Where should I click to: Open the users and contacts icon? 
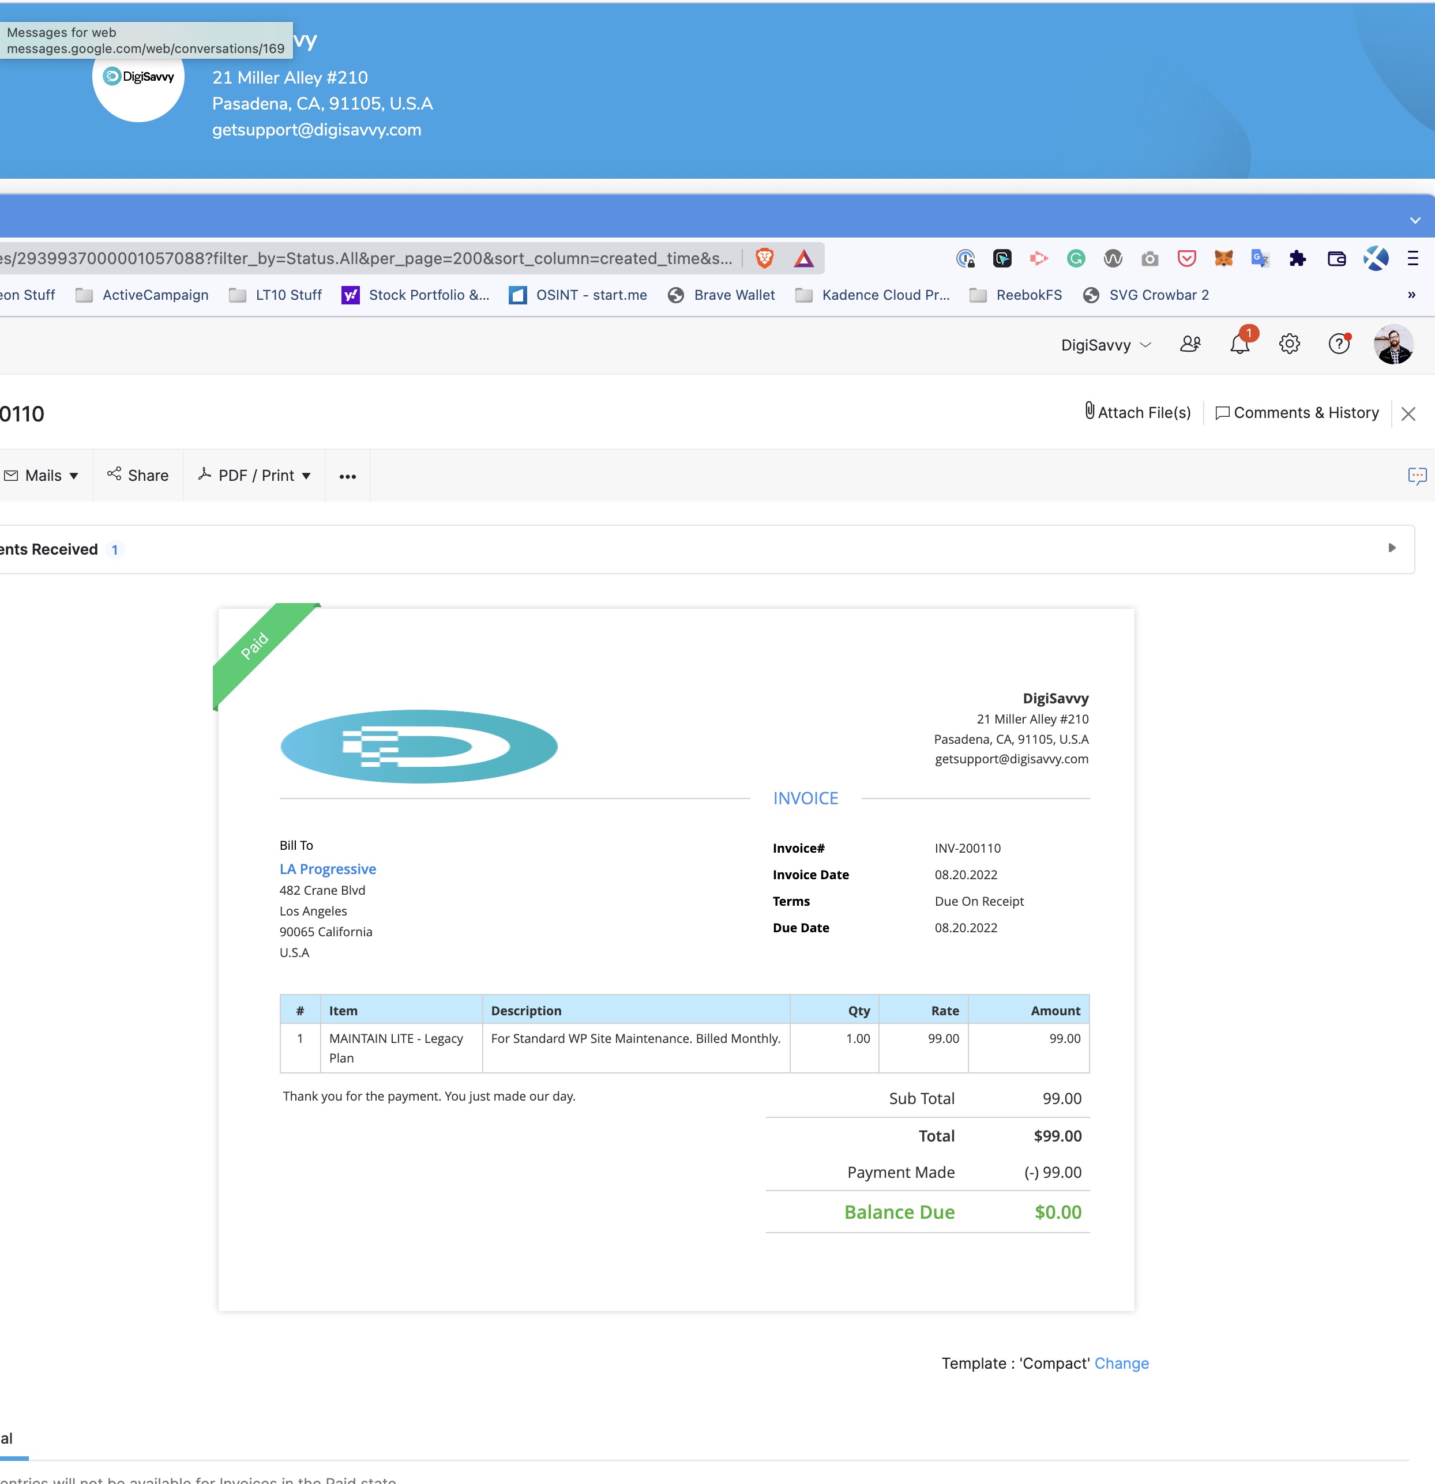[1190, 344]
